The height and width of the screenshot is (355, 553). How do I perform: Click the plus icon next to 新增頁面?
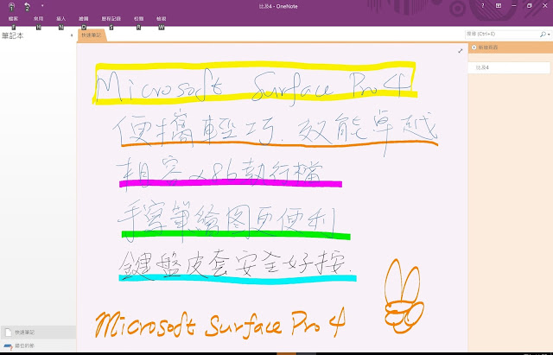474,48
